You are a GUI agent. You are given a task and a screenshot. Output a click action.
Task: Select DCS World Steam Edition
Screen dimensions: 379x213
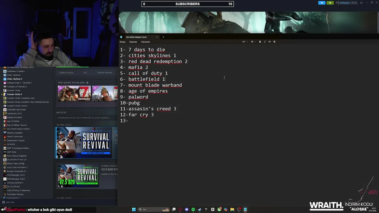click(18, 129)
